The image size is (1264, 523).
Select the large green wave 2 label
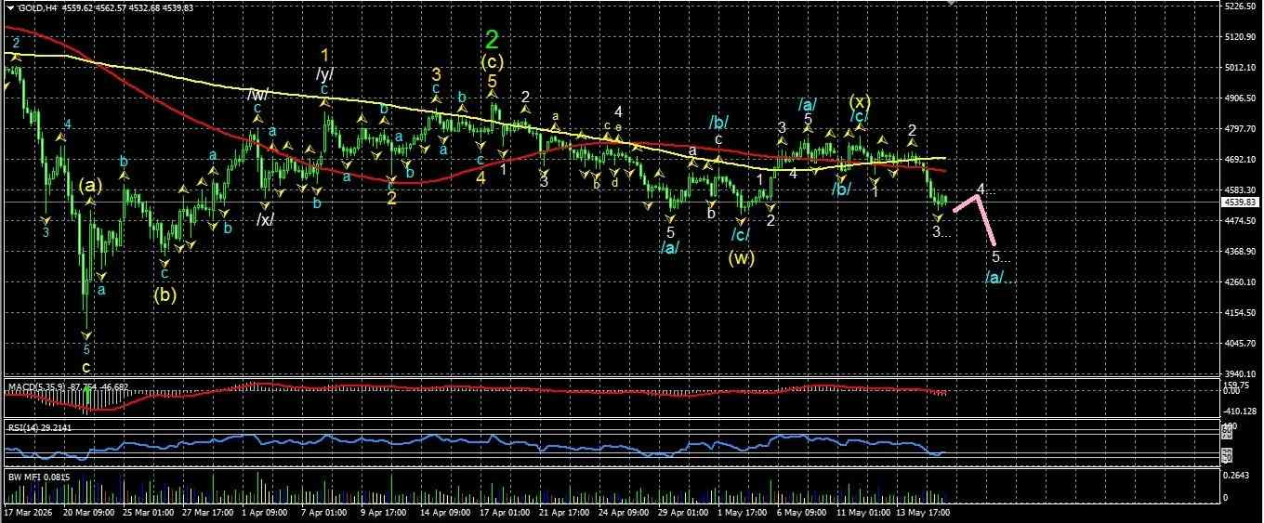(493, 39)
